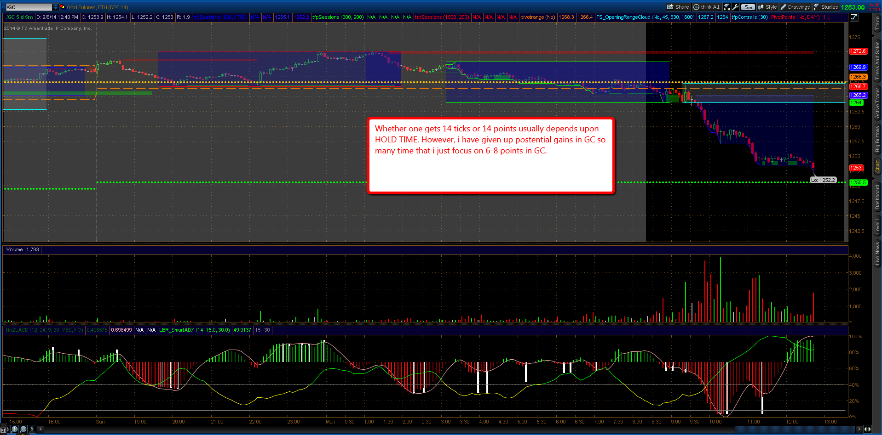The height and width of the screenshot is (435, 882).
Task: Click the /GC 5 d 5m chart label
Action: 19,17
